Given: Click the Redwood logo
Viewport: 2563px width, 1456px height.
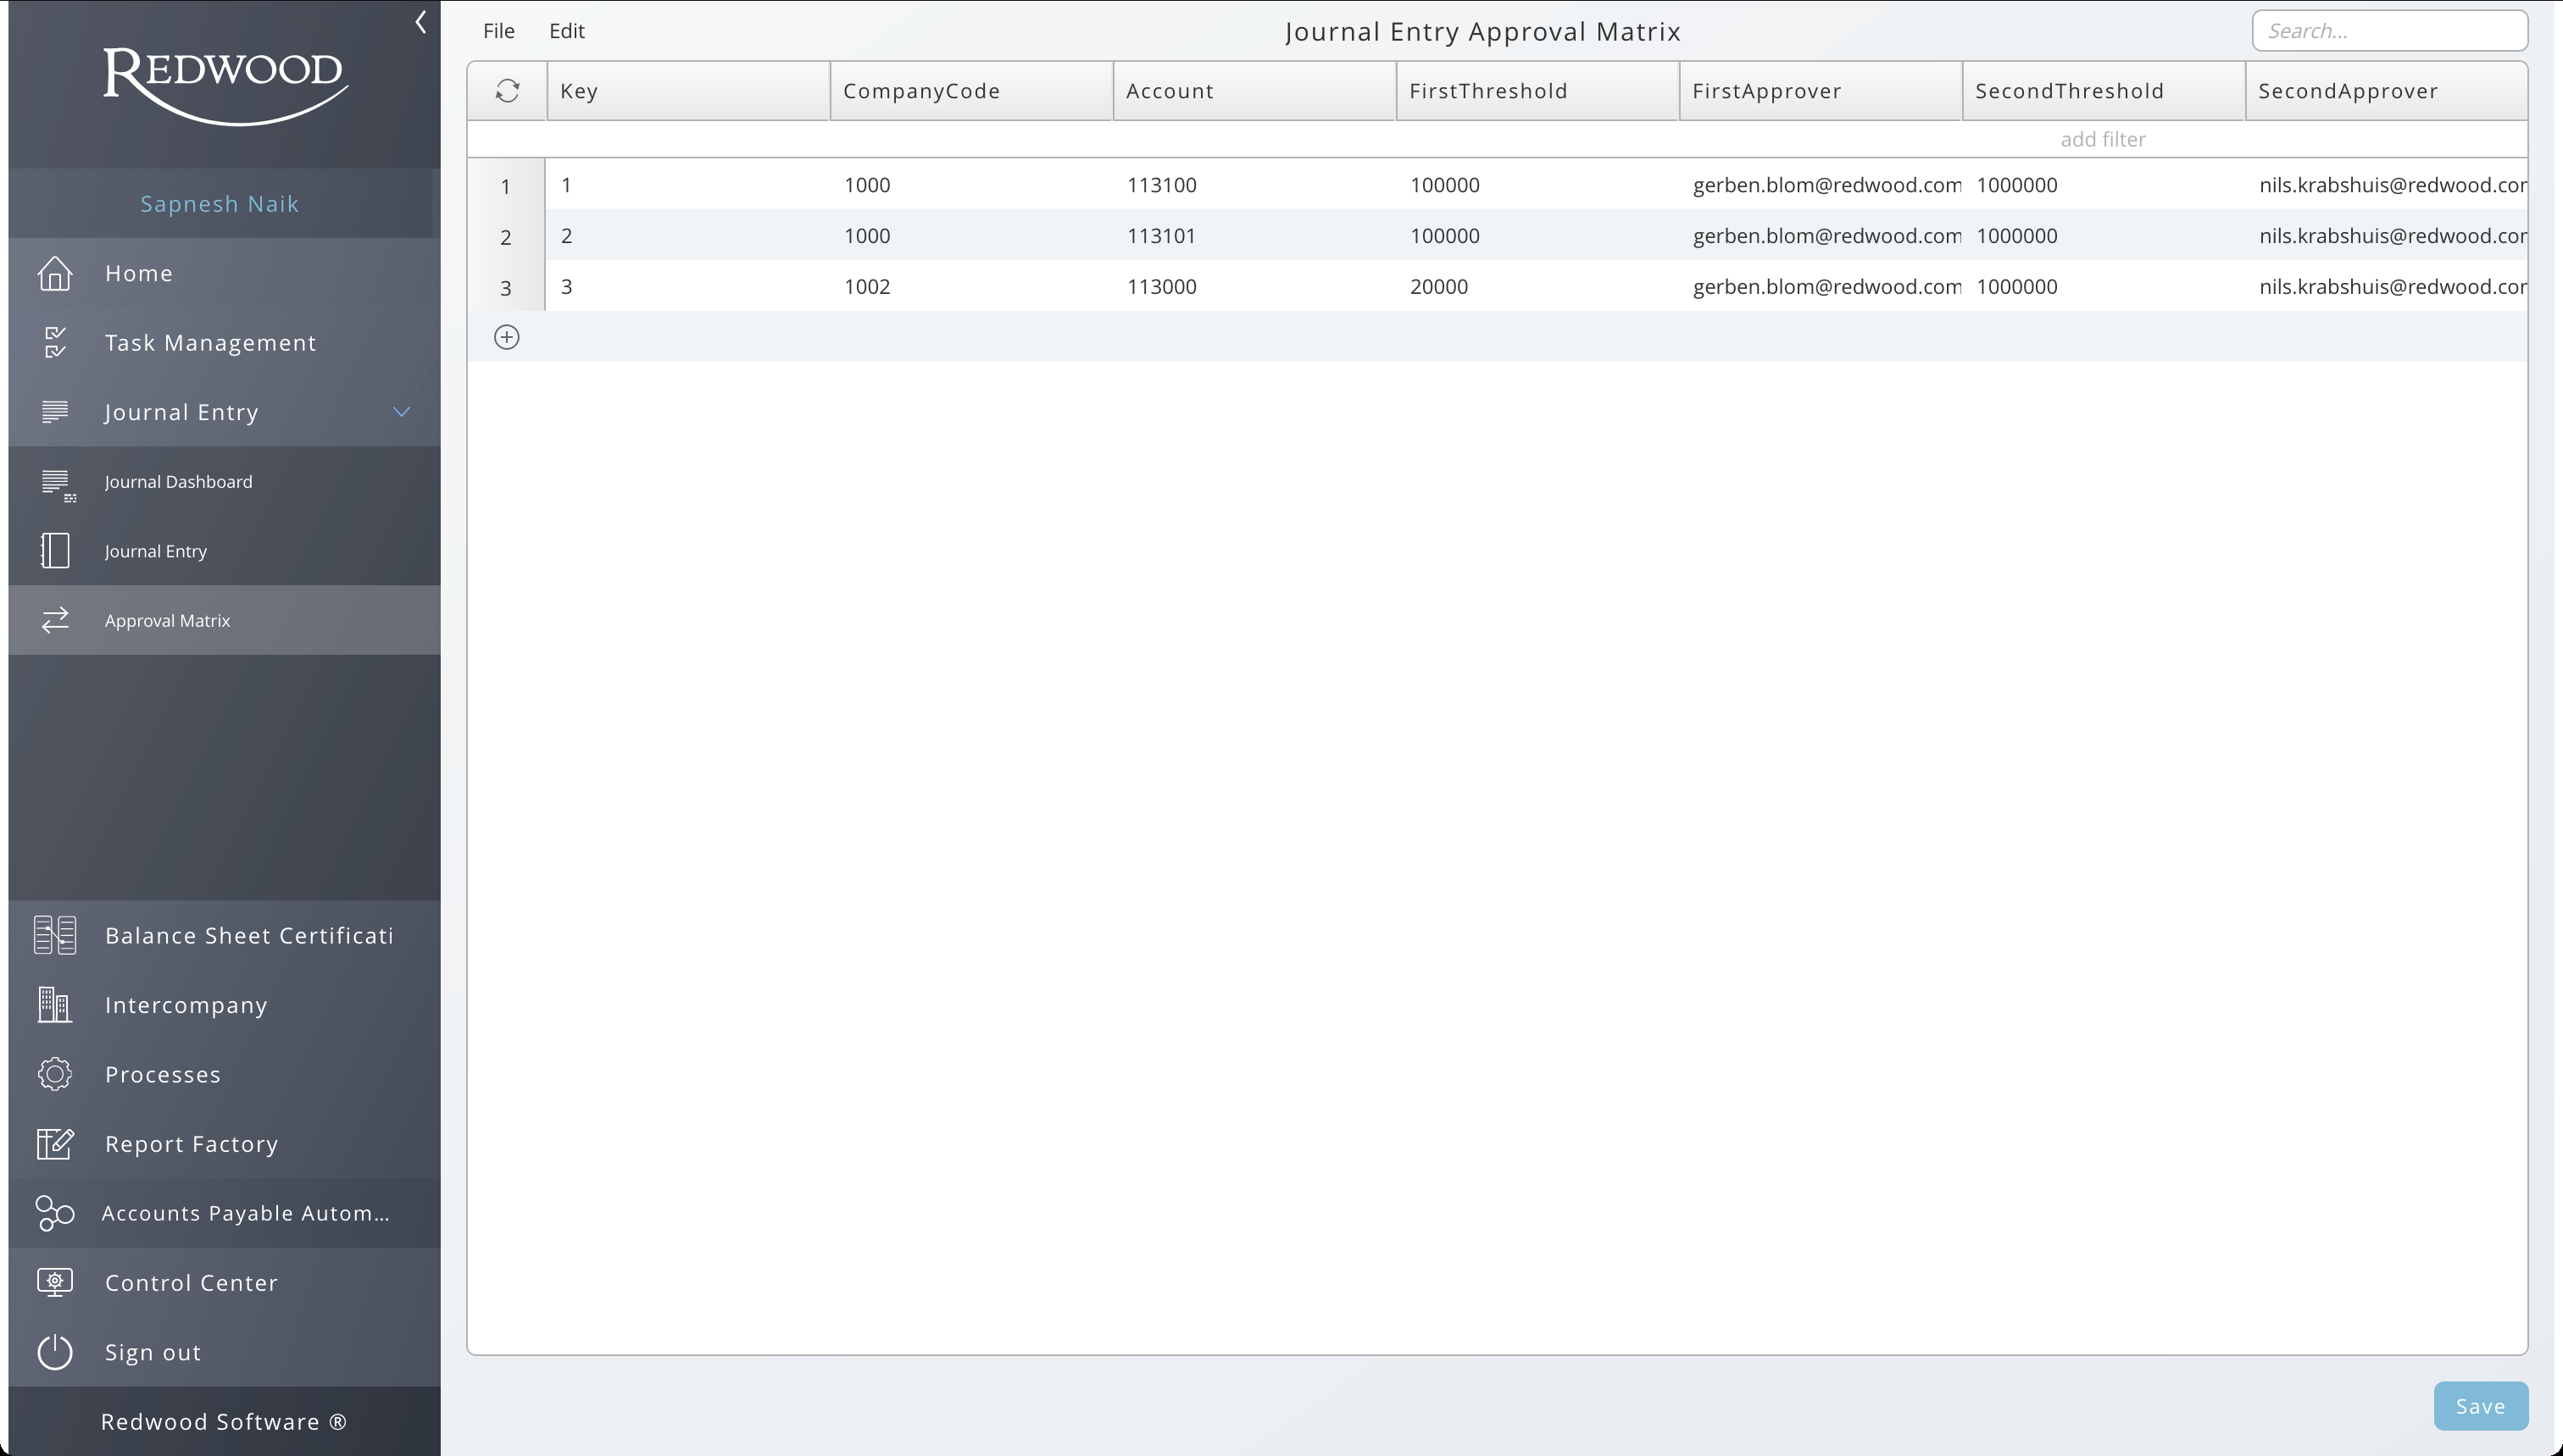Looking at the screenshot, I should pos(226,86).
